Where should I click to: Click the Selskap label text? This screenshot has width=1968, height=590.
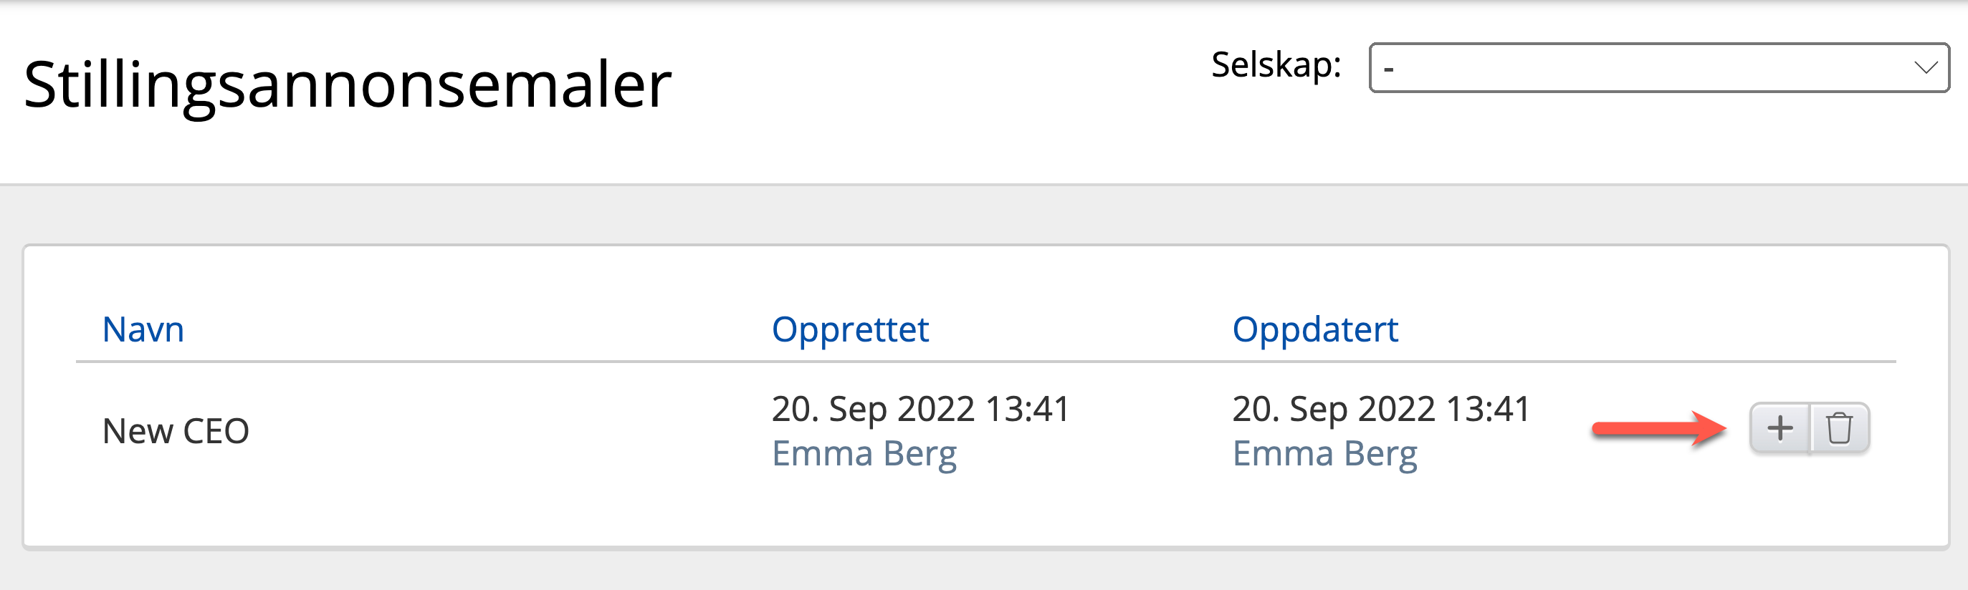click(x=1275, y=65)
